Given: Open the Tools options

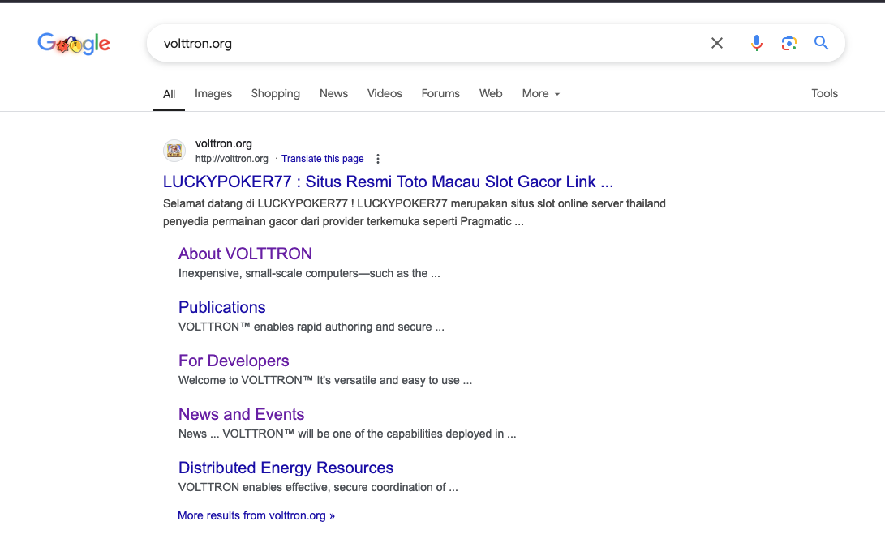Looking at the screenshot, I should point(824,94).
